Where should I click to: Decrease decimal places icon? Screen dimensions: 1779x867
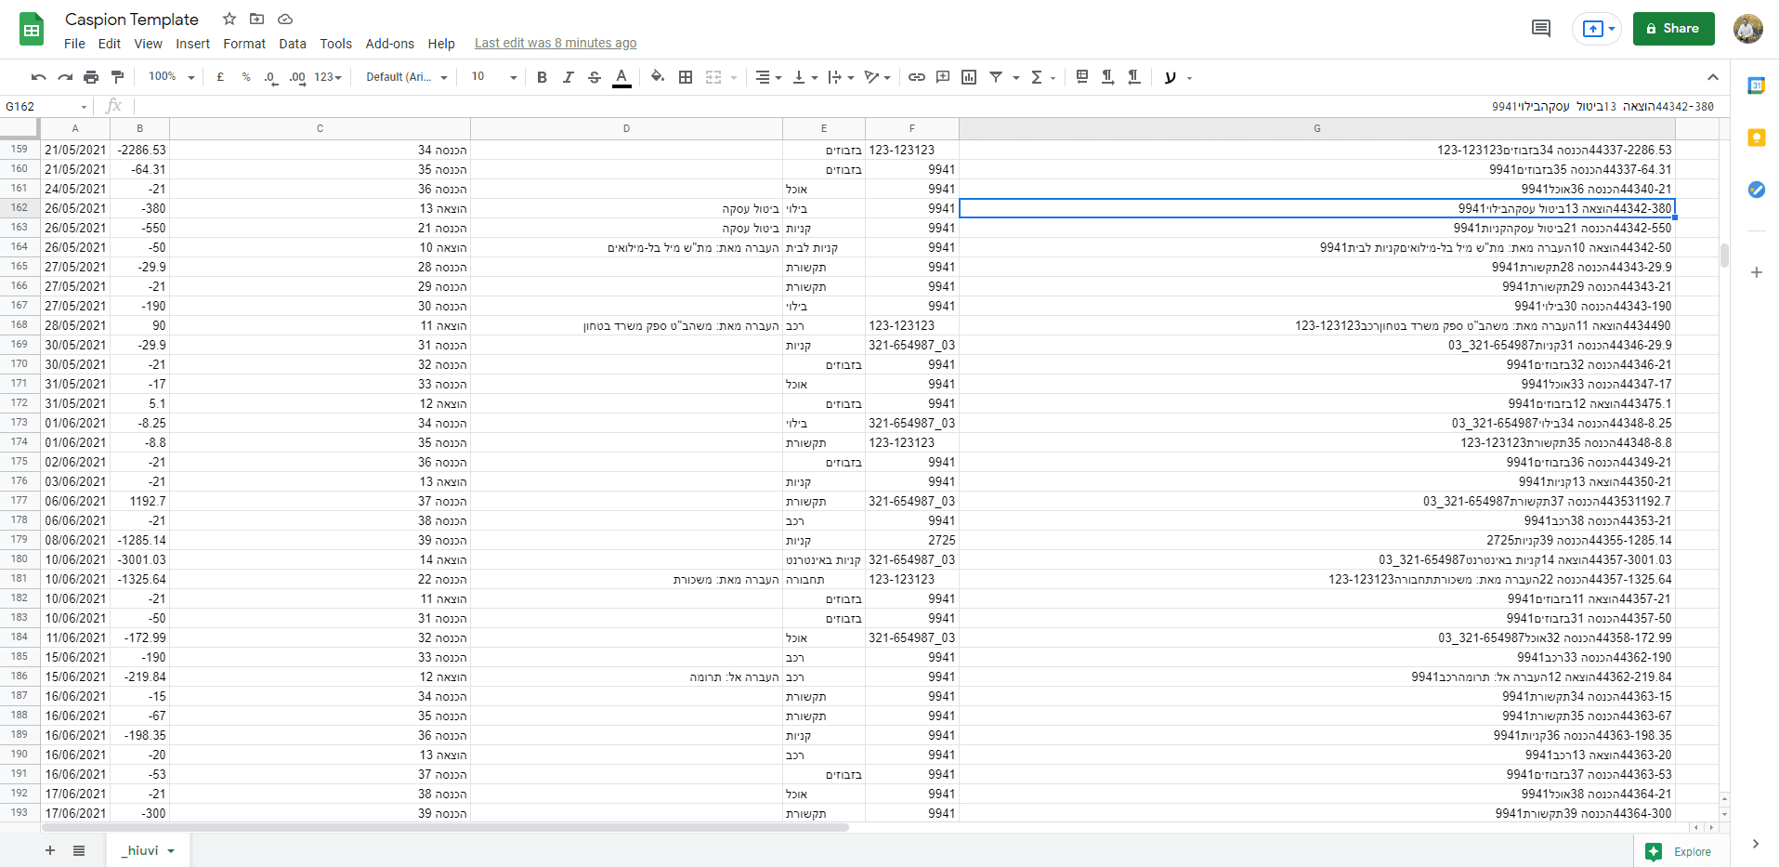270,77
